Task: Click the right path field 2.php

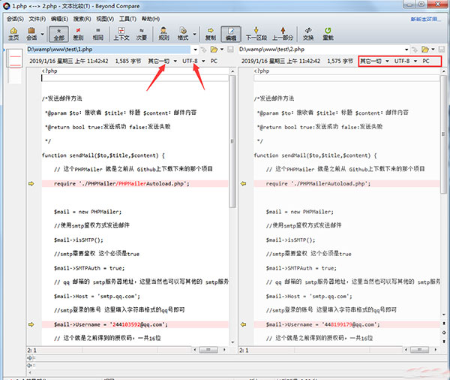Action: [320, 50]
